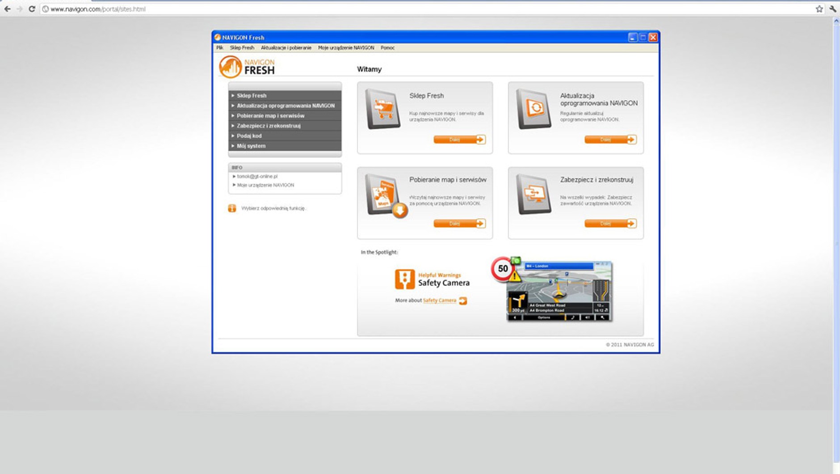Open browser wrench settings menu
This screenshot has height=474, width=840.
[833, 9]
